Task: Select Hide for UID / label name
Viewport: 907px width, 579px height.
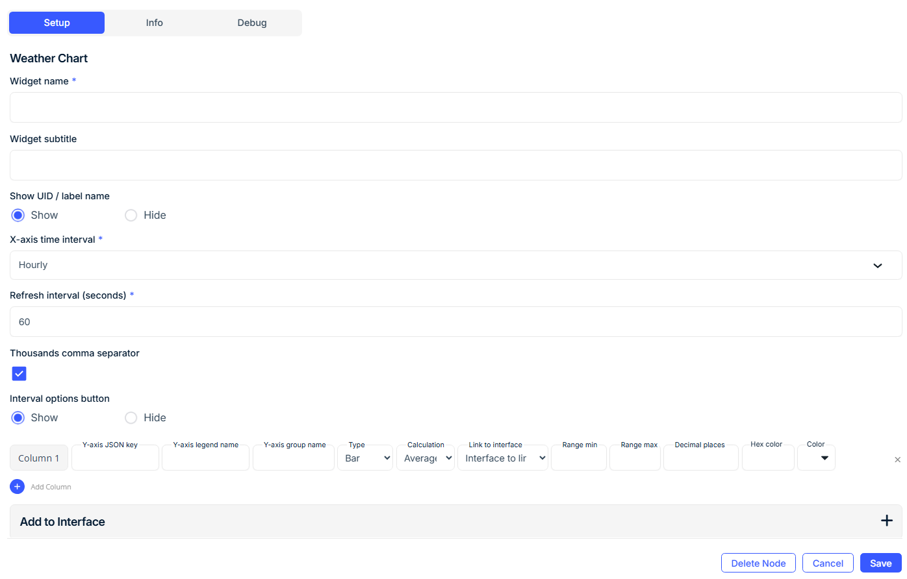Action: [x=131, y=216]
